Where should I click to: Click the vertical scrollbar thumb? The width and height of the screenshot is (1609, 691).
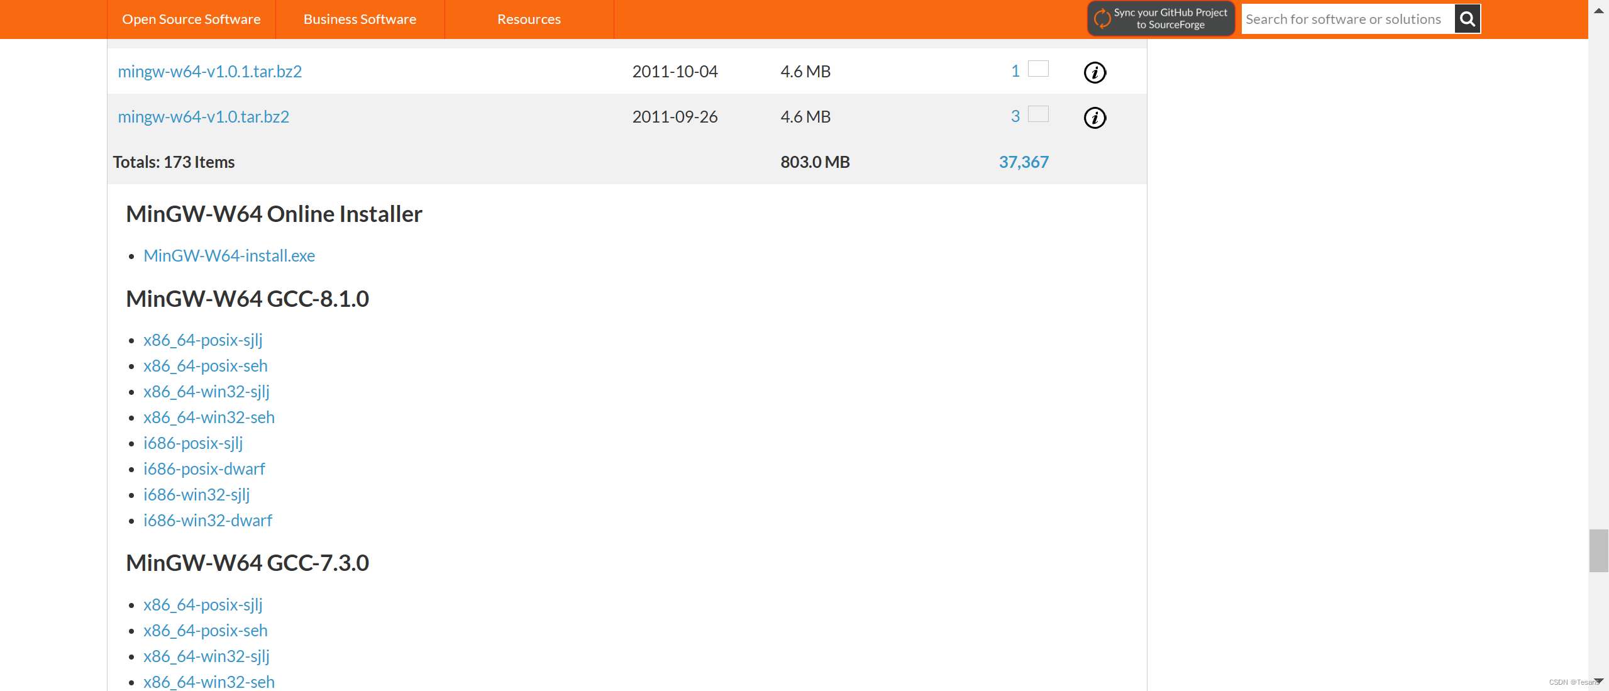click(x=1598, y=551)
